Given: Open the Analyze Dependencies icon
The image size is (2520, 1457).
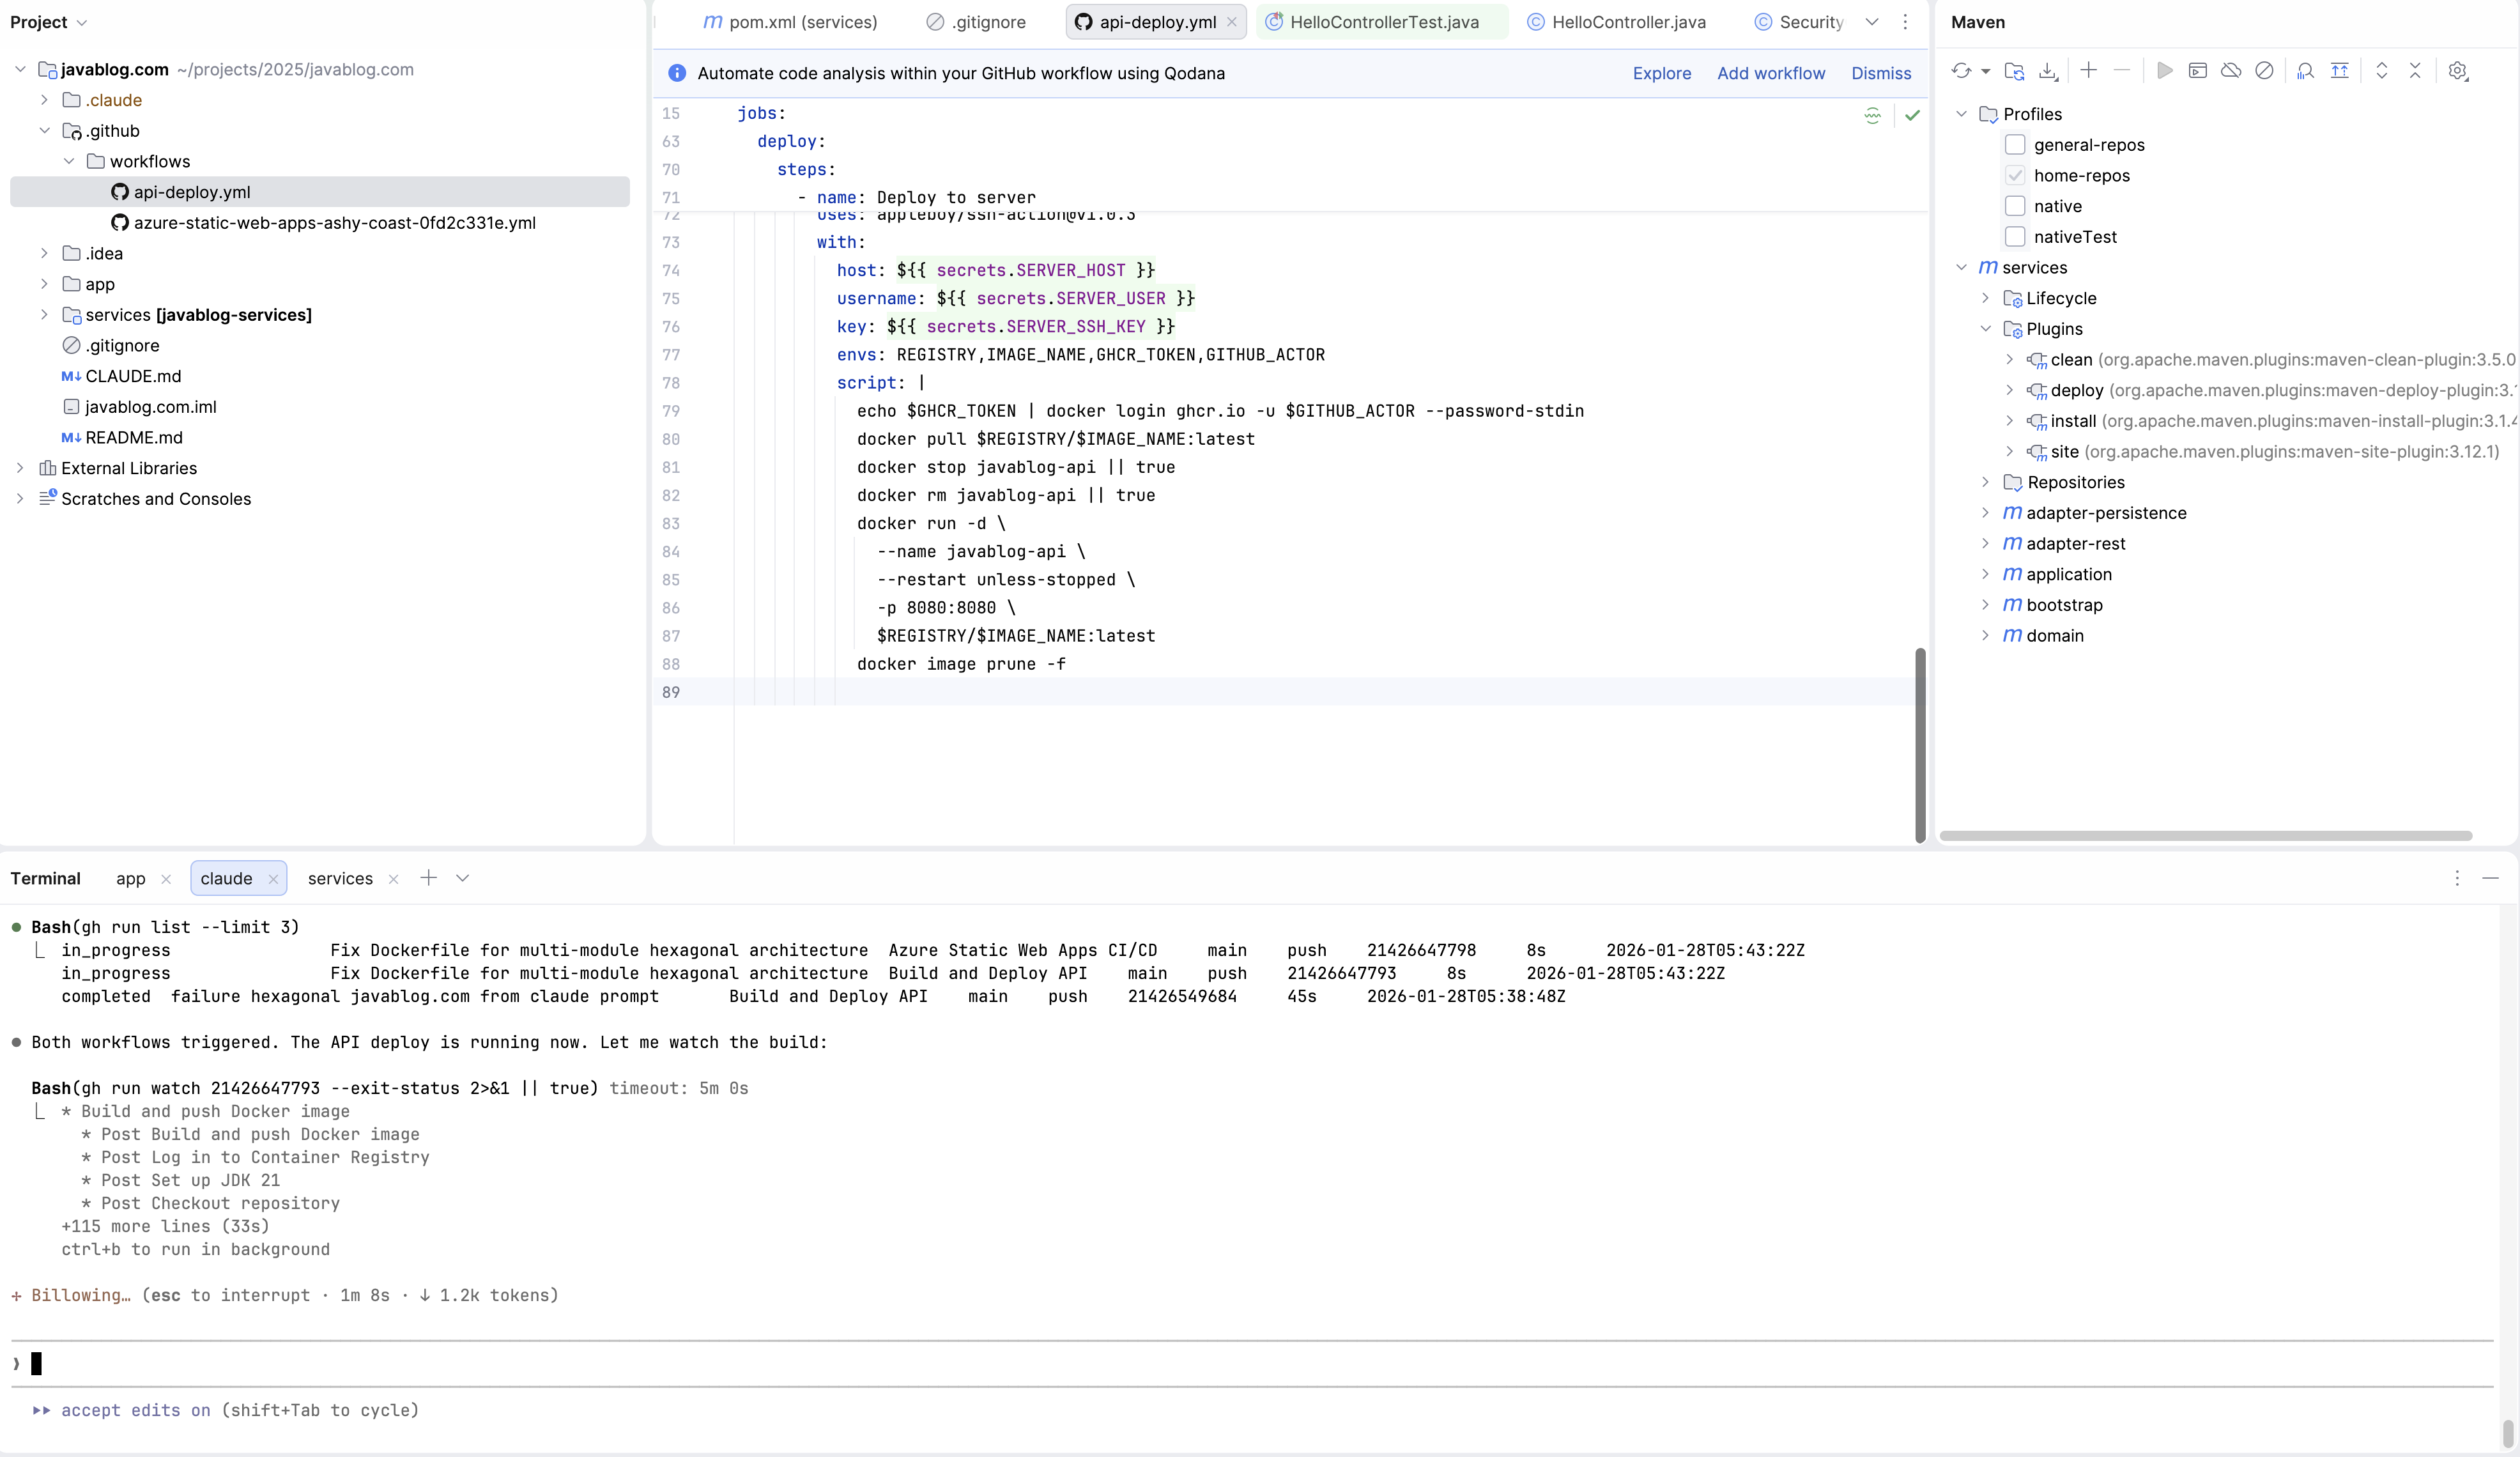Looking at the screenshot, I should pos(2306,71).
